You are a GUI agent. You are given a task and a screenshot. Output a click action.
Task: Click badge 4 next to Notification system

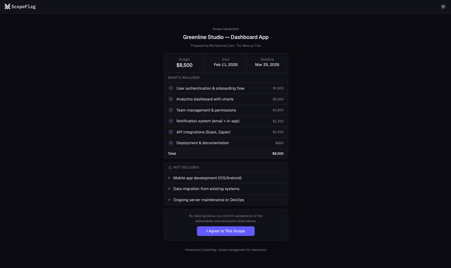[171, 121]
